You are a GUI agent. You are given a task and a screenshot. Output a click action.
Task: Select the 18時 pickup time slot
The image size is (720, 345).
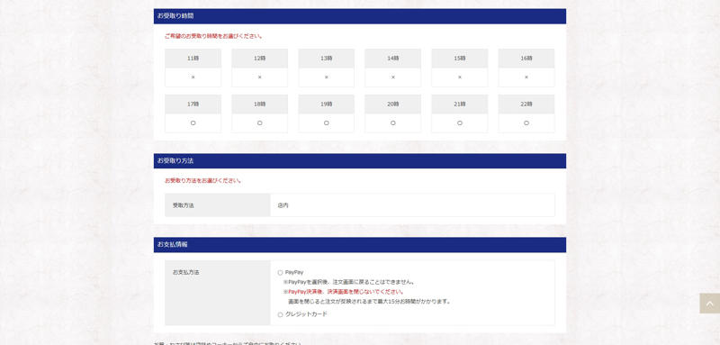(259, 113)
